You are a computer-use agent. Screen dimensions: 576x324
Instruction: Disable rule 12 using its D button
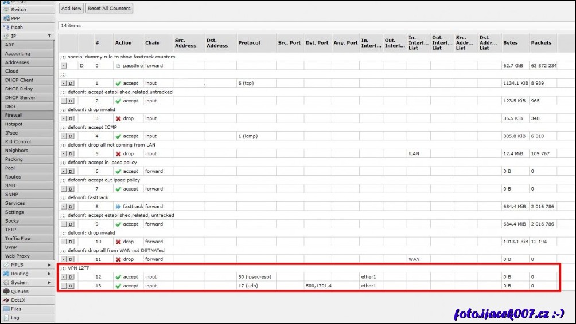coord(71,277)
